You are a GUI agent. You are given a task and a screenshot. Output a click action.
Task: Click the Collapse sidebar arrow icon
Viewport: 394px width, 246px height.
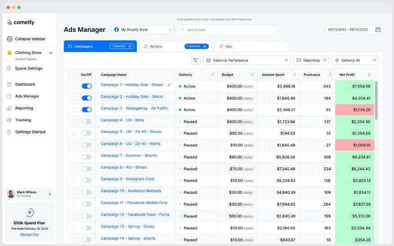tap(9, 39)
